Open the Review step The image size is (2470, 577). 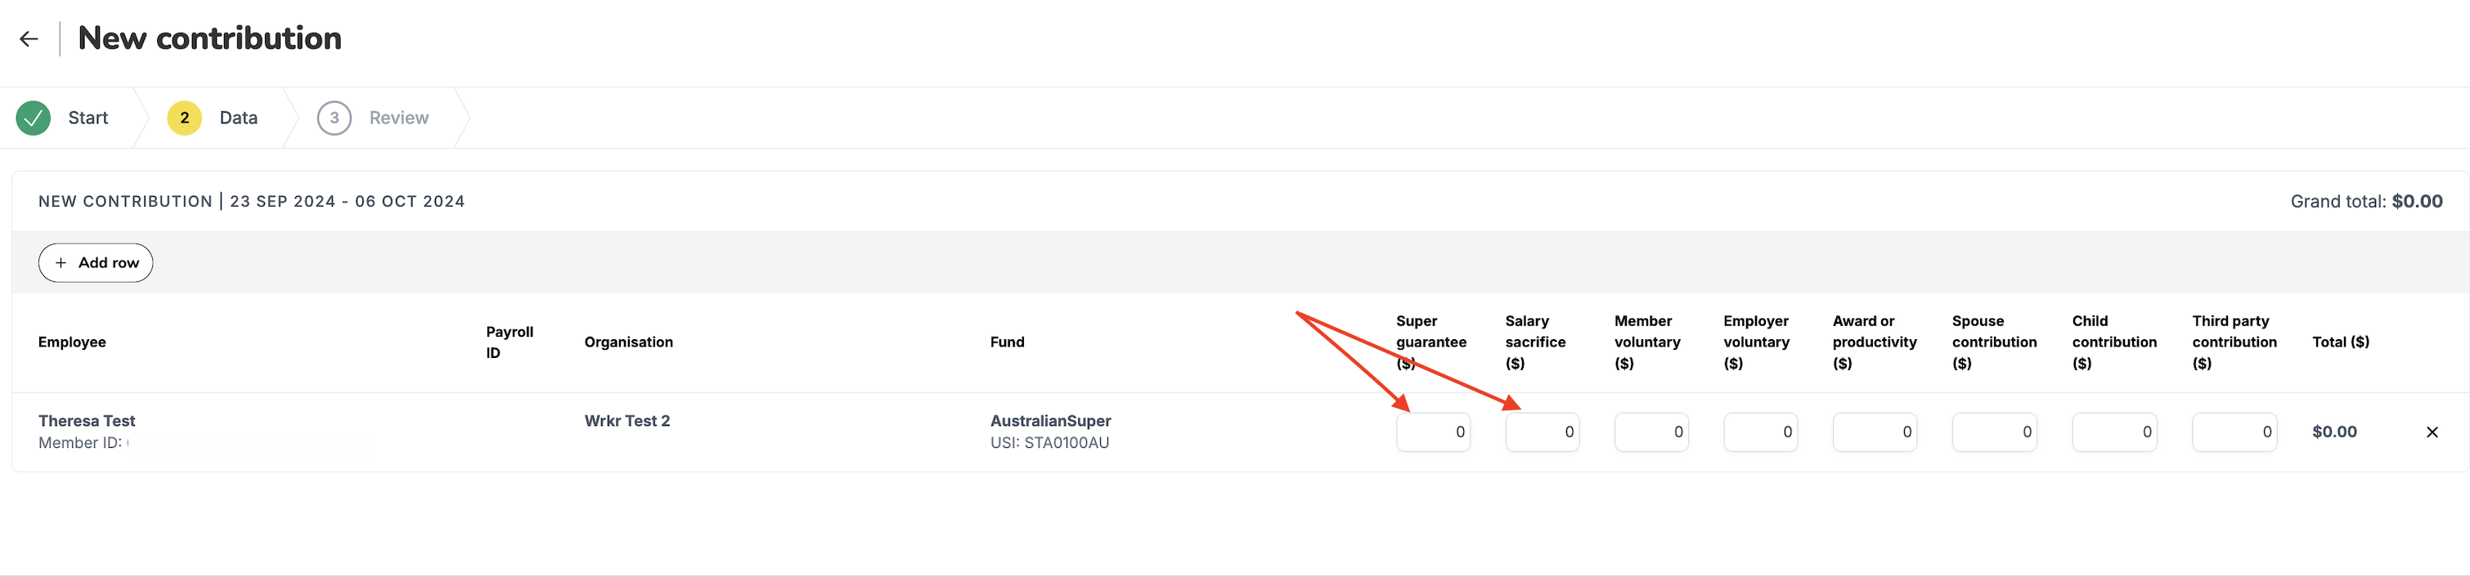[398, 117]
